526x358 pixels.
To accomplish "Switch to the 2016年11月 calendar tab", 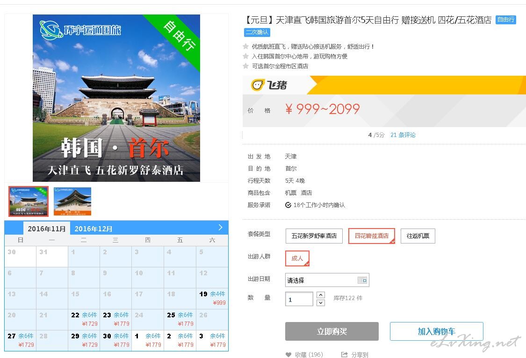I will click(x=47, y=229).
